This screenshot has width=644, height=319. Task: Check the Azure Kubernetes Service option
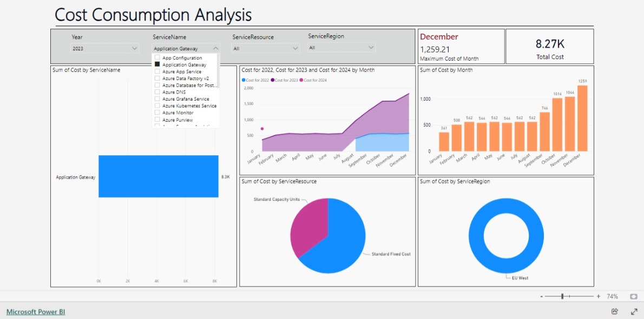(157, 105)
